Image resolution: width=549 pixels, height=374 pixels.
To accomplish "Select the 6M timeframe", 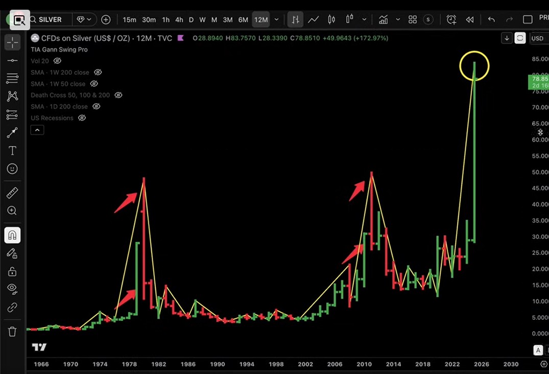I will coord(243,20).
